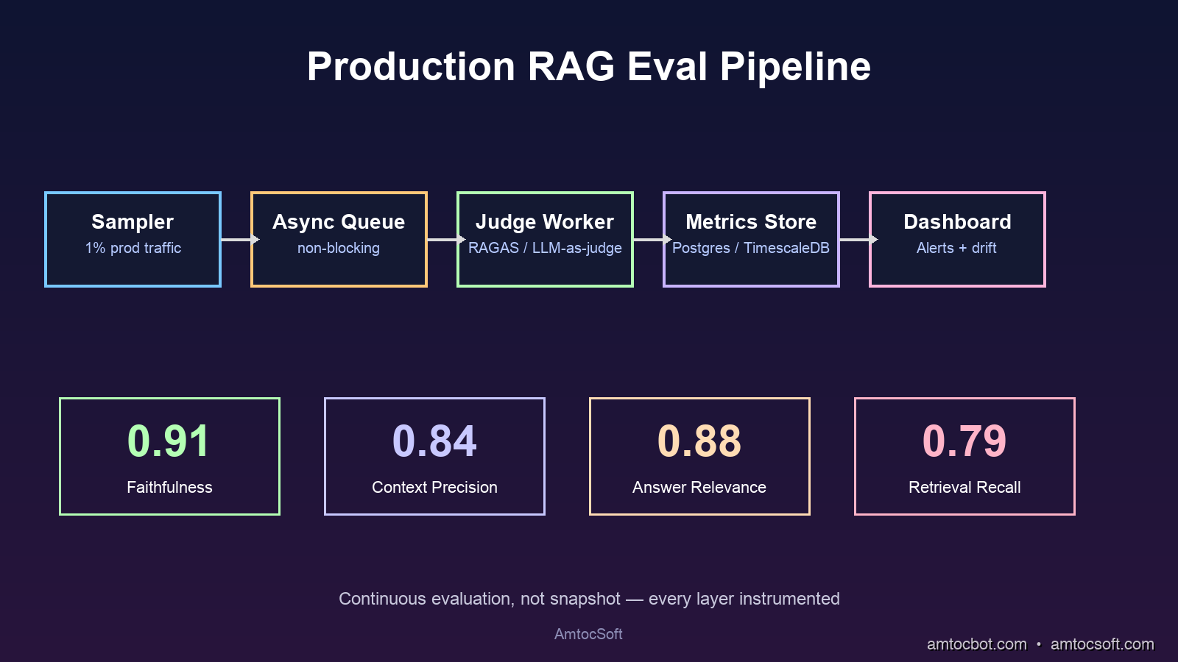
Task: Expand the Retrieval Recall metric card
Action: [964, 455]
